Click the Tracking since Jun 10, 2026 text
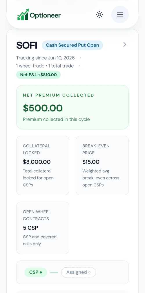 click(x=46, y=58)
